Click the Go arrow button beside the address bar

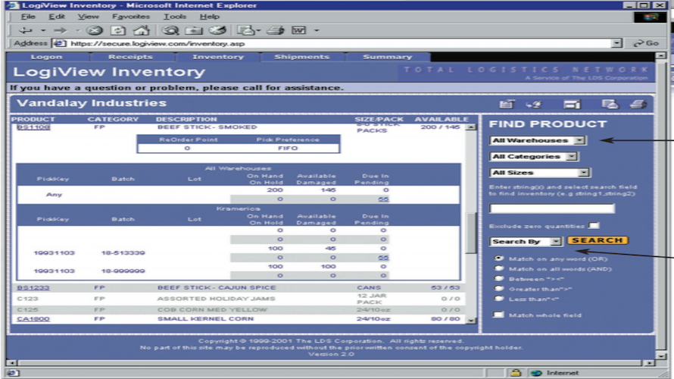646,43
